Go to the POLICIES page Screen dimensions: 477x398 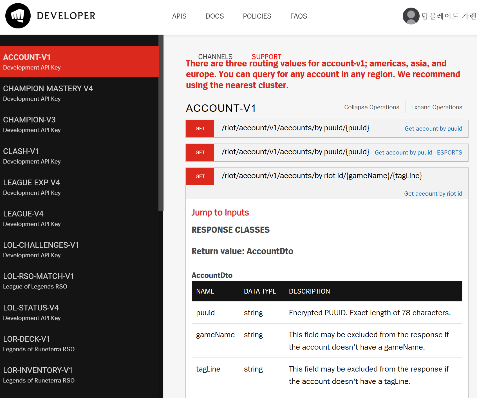[x=257, y=16]
